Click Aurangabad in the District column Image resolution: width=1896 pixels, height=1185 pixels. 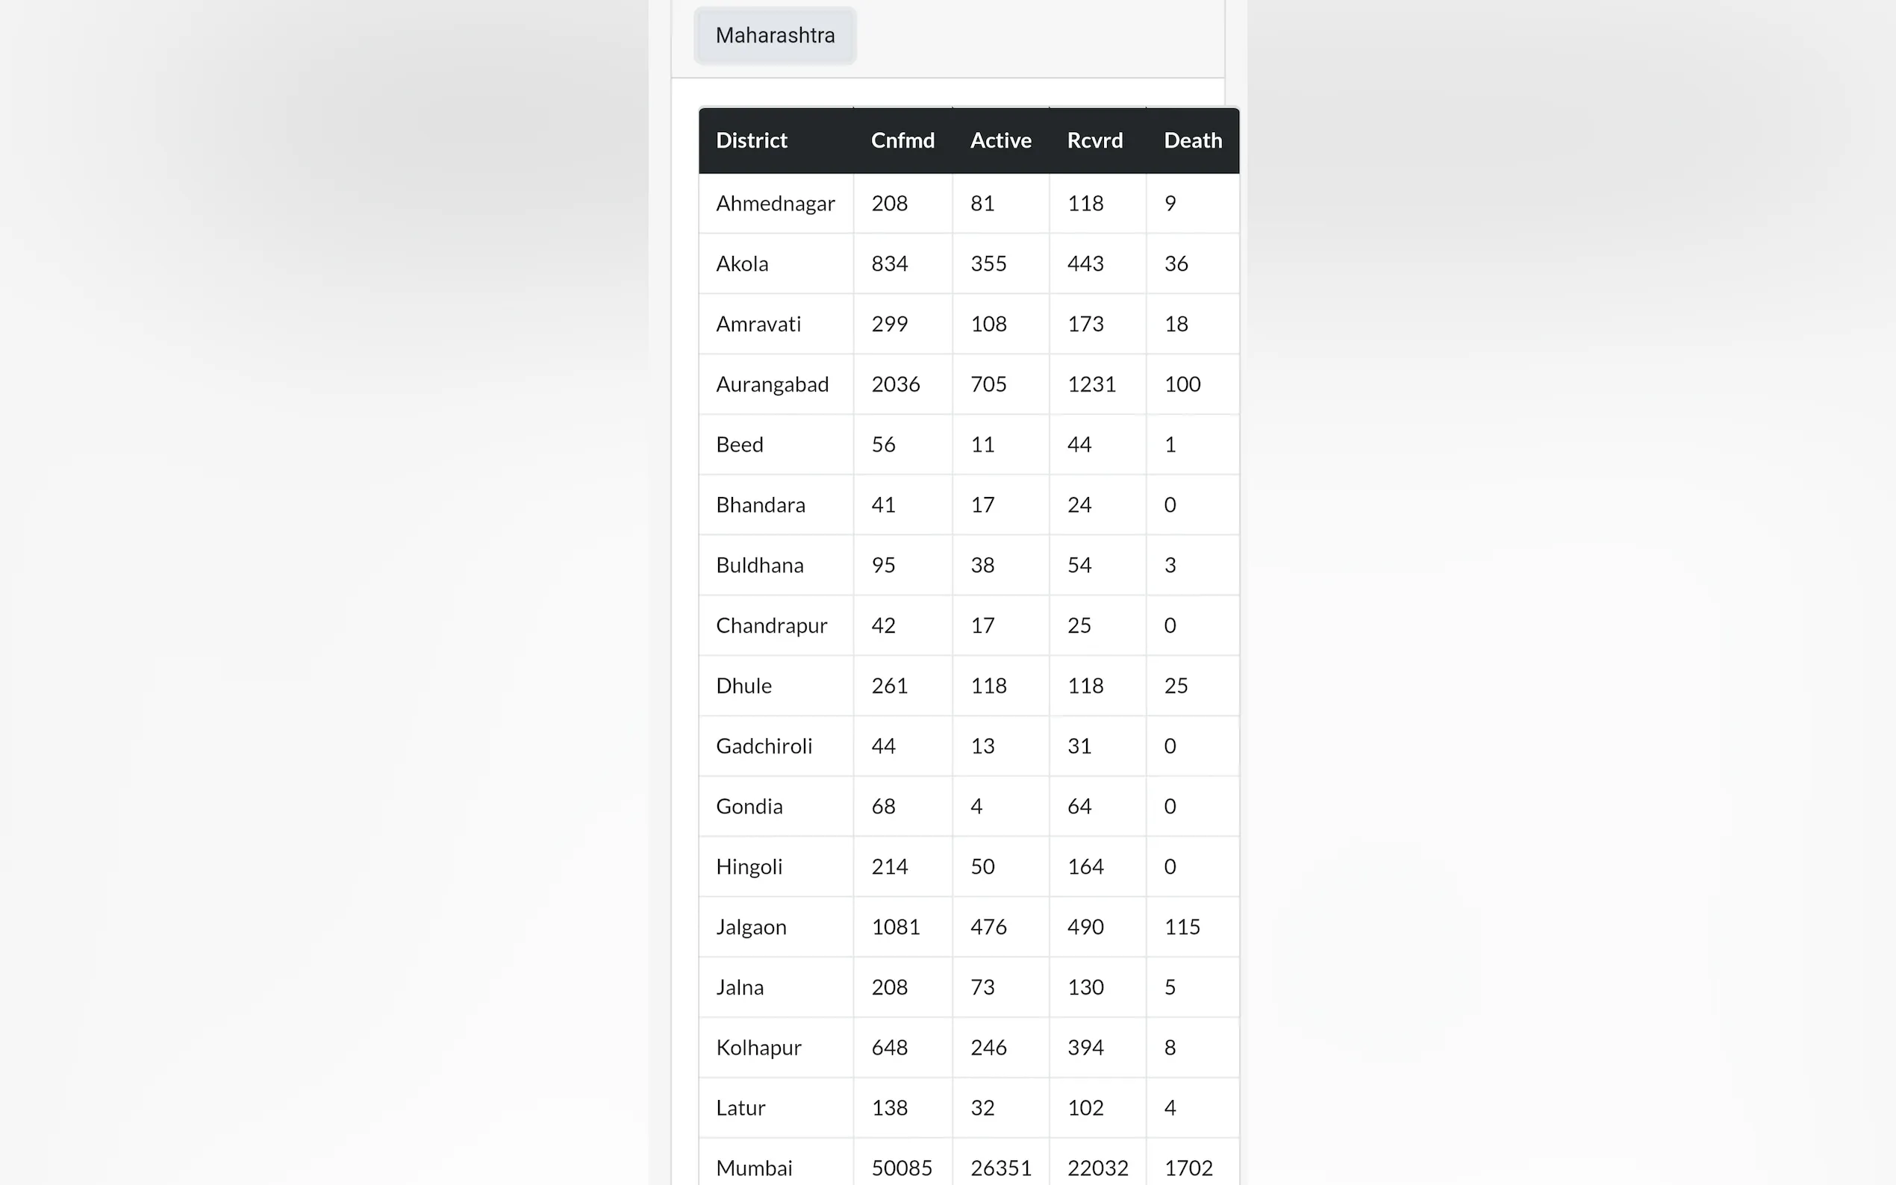[x=772, y=385]
